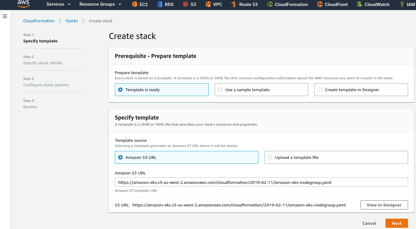Image resolution: width=416 pixels, height=229 pixels.
Task: Go to CloudFormation breadcrumb link
Action: click(x=39, y=21)
